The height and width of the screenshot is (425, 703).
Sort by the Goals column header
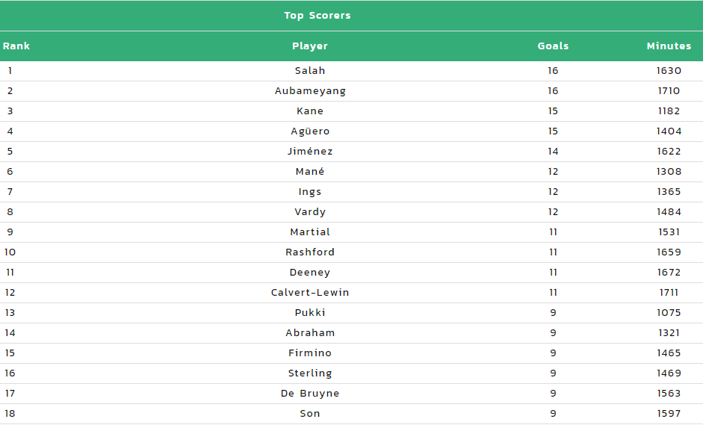(553, 46)
